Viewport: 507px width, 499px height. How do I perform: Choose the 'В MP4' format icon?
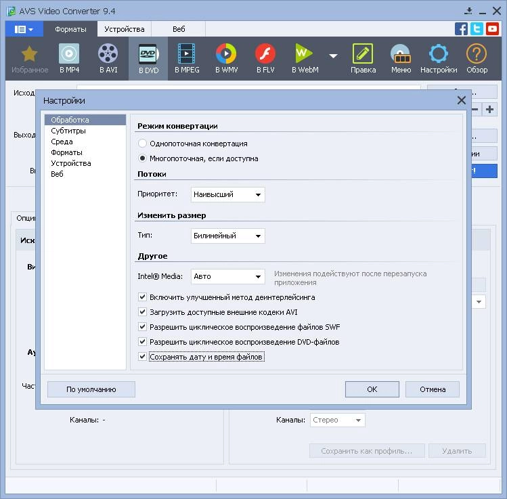(x=69, y=53)
